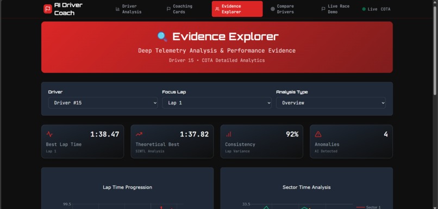Click the SIWTL Analysis caption

pyautogui.click(x=150, y=151)
